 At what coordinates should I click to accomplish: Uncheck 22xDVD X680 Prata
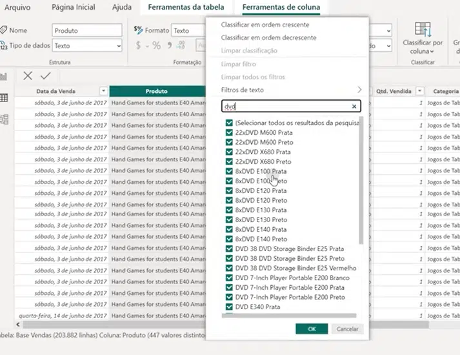click(229, 152)
